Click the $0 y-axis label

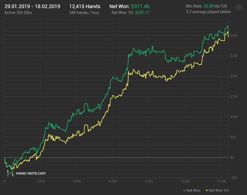point(232,157)
